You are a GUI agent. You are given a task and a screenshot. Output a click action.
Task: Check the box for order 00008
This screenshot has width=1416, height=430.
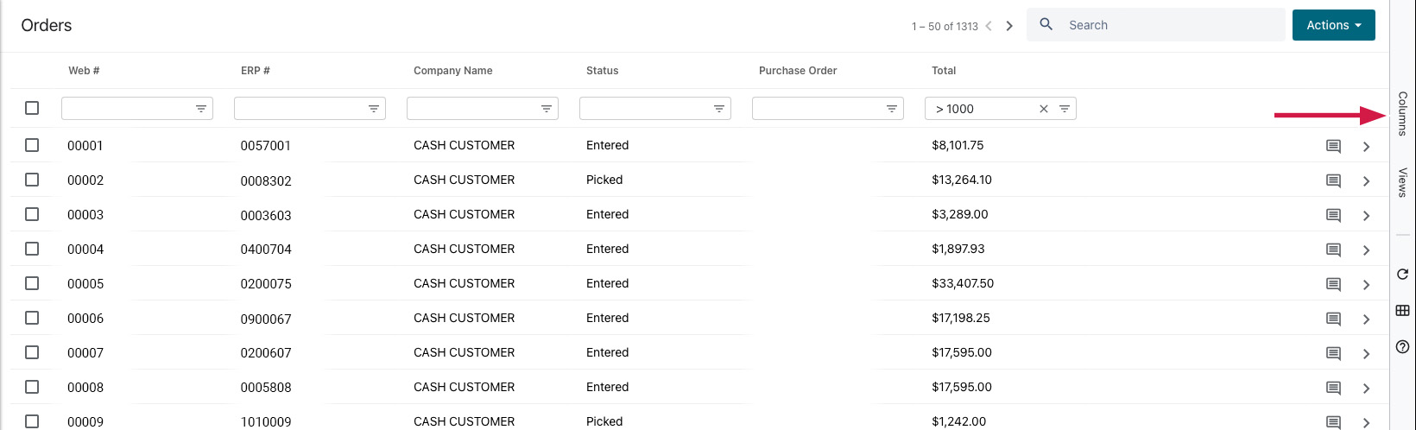coord(32,387)
